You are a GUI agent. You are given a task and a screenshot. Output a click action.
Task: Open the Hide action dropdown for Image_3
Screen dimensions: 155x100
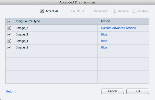(x=104, y=34)
